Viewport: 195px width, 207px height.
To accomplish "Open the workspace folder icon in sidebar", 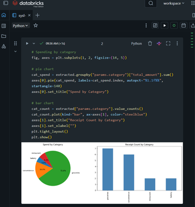I will click(4, 36).
